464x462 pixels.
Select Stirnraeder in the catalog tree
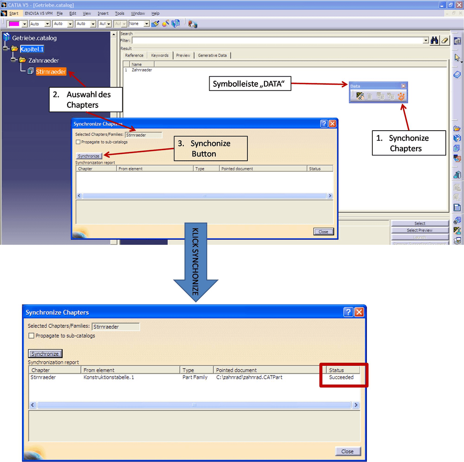pos(51,72)
